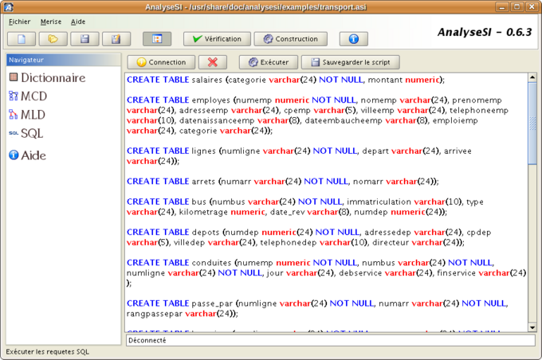Viewport: 542px width, 360px height.
Task: Click the word 'rangpassepar' in the script
Action: (154, 314)
